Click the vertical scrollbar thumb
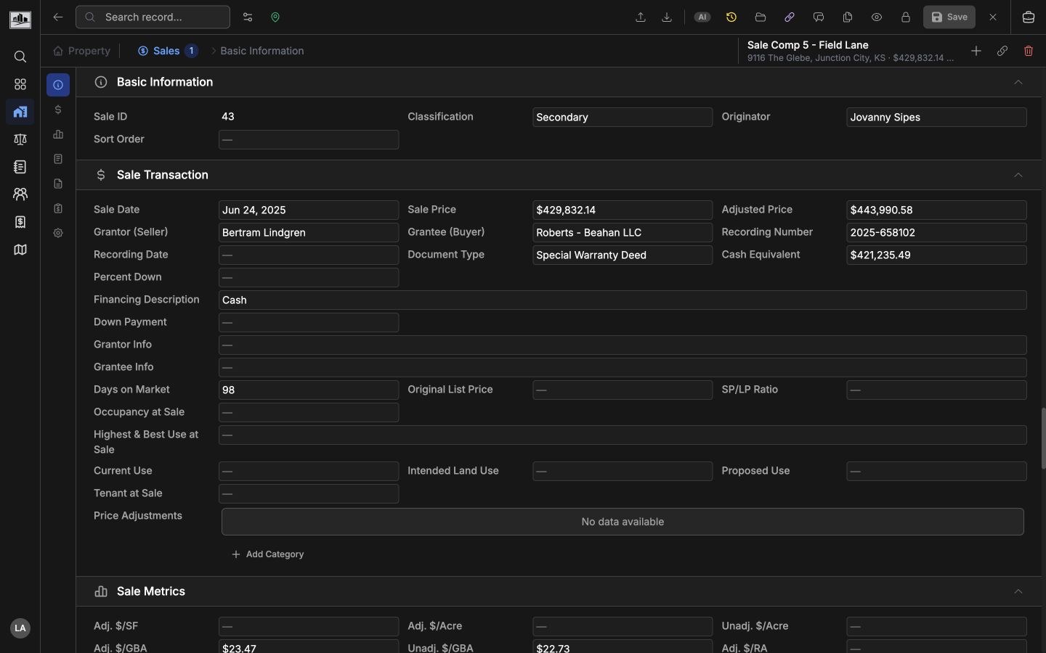 [x=1043, y=438]
